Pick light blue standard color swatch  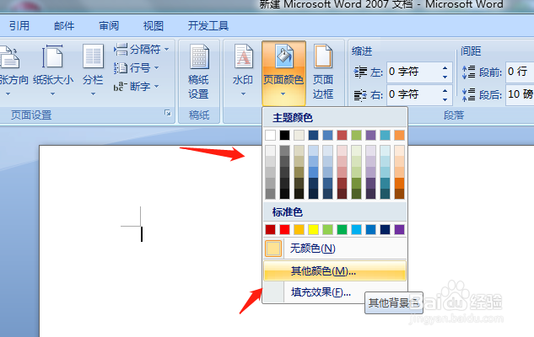356,229
